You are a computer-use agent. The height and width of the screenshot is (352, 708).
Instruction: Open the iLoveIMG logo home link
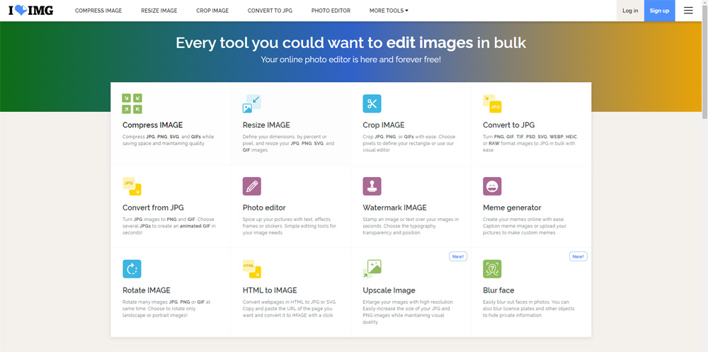point(30,11)
